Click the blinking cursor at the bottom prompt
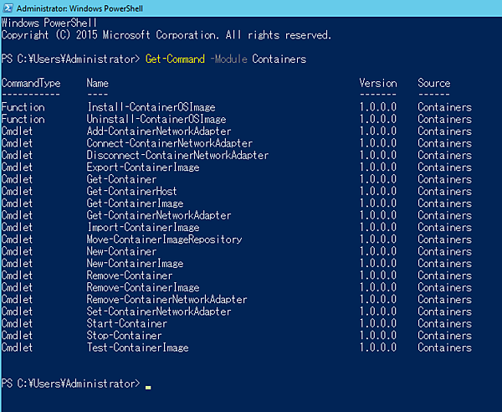This screenshot has width=502, height=412. 148,387
